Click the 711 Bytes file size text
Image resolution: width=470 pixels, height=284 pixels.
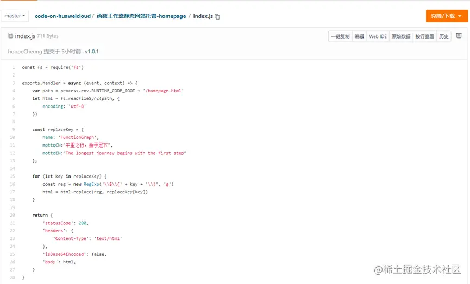click(x=48, y=36)
